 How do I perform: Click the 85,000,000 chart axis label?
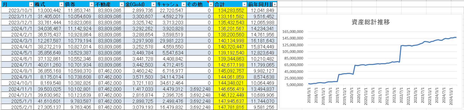294,58
